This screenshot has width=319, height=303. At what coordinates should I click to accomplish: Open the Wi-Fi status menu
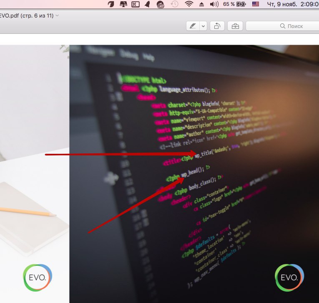189,4
